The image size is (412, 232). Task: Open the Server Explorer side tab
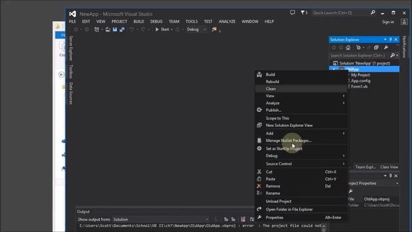pyautogui.click(x=71, y=48)
